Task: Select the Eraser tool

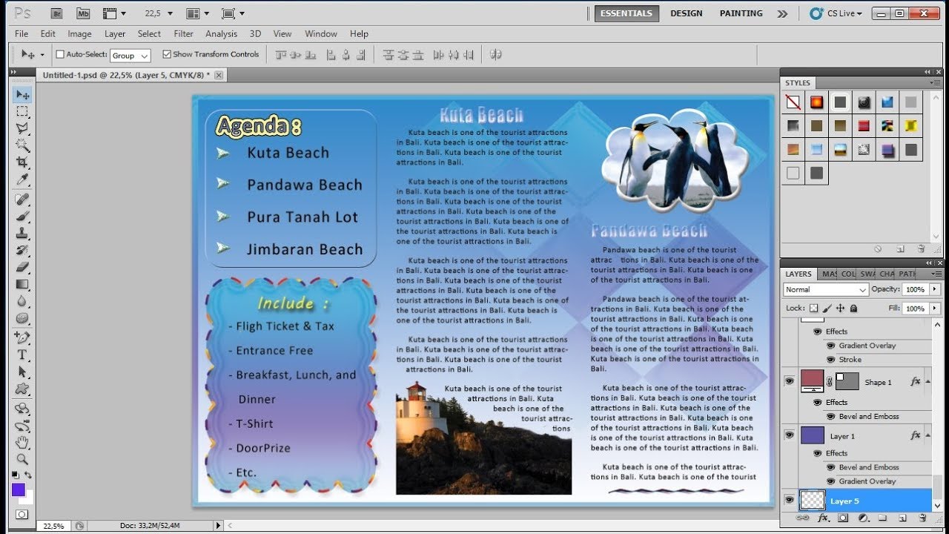Action: pyautogui.click(x=22, y=268)
